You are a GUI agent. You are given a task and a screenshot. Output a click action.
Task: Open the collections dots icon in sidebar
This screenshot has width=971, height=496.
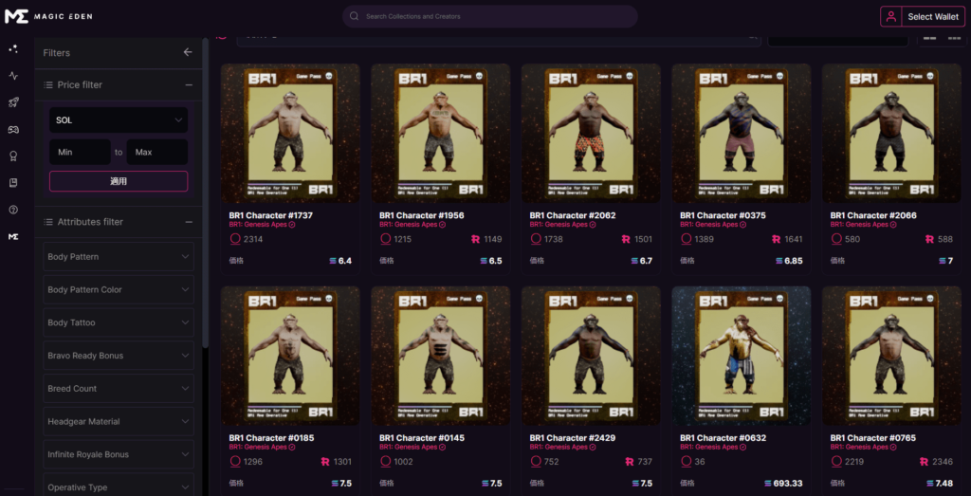[13, 48]
